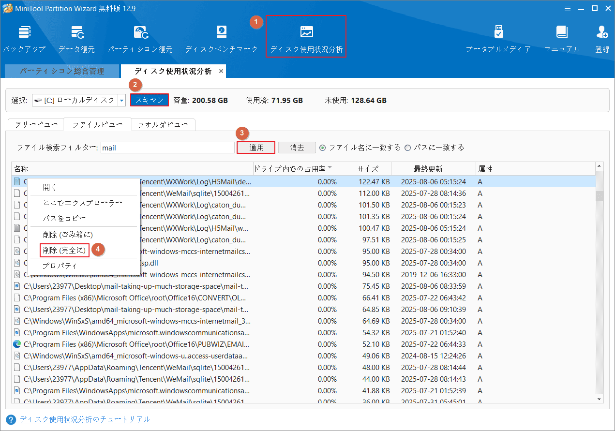Click the help icon beside tutorial link
This screenshot has height=431, width=615.
click(x=11, y=419)
